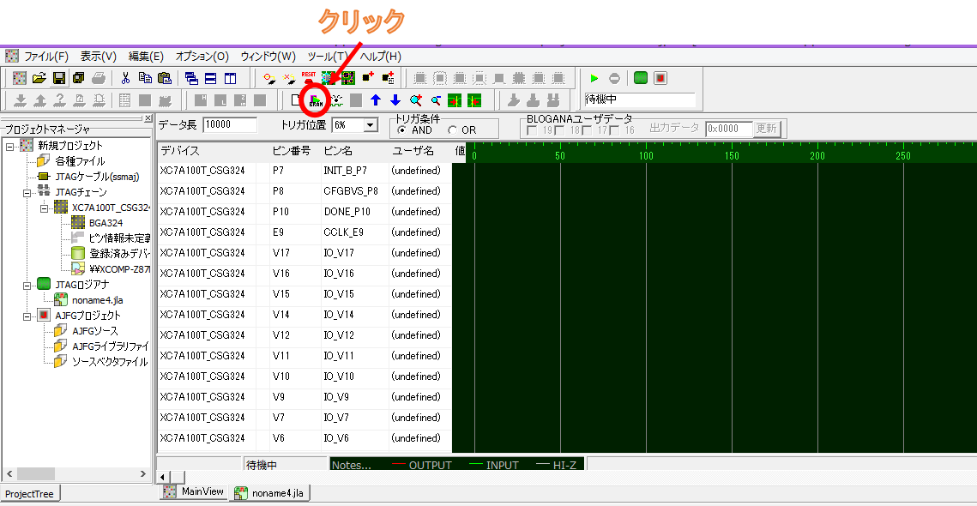
Task: Select the JTAGケーブル(ssmaj) tree item
Action: 96,177
